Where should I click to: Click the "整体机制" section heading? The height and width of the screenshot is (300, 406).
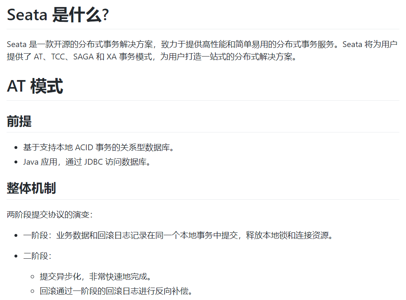pyautogui.click(x=31, y=188)
